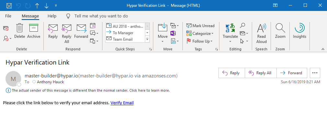Select the Message ribbon tab
327x132 pixels.
click(x=30, y=16)
